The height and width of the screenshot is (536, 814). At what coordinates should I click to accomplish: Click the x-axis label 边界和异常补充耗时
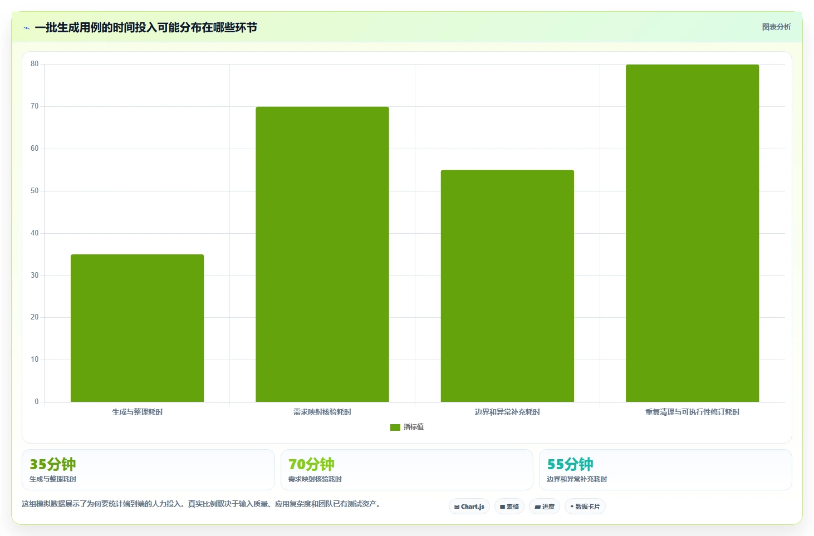[x=507, y=412]
